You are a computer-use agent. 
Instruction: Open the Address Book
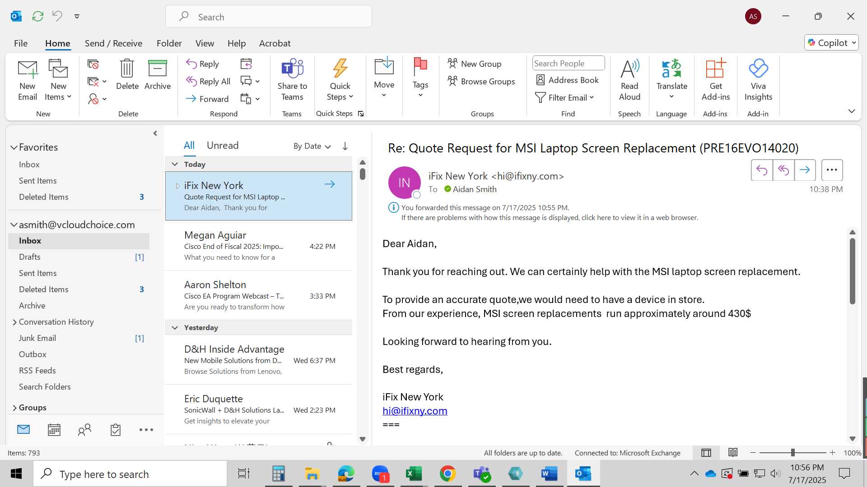pyautogui.click(x=567, y=80)
